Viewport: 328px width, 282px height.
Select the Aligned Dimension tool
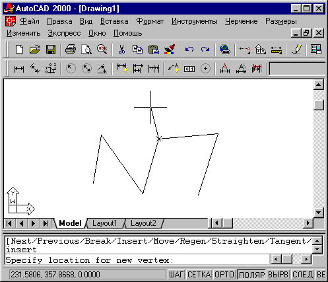pos(35,69)
